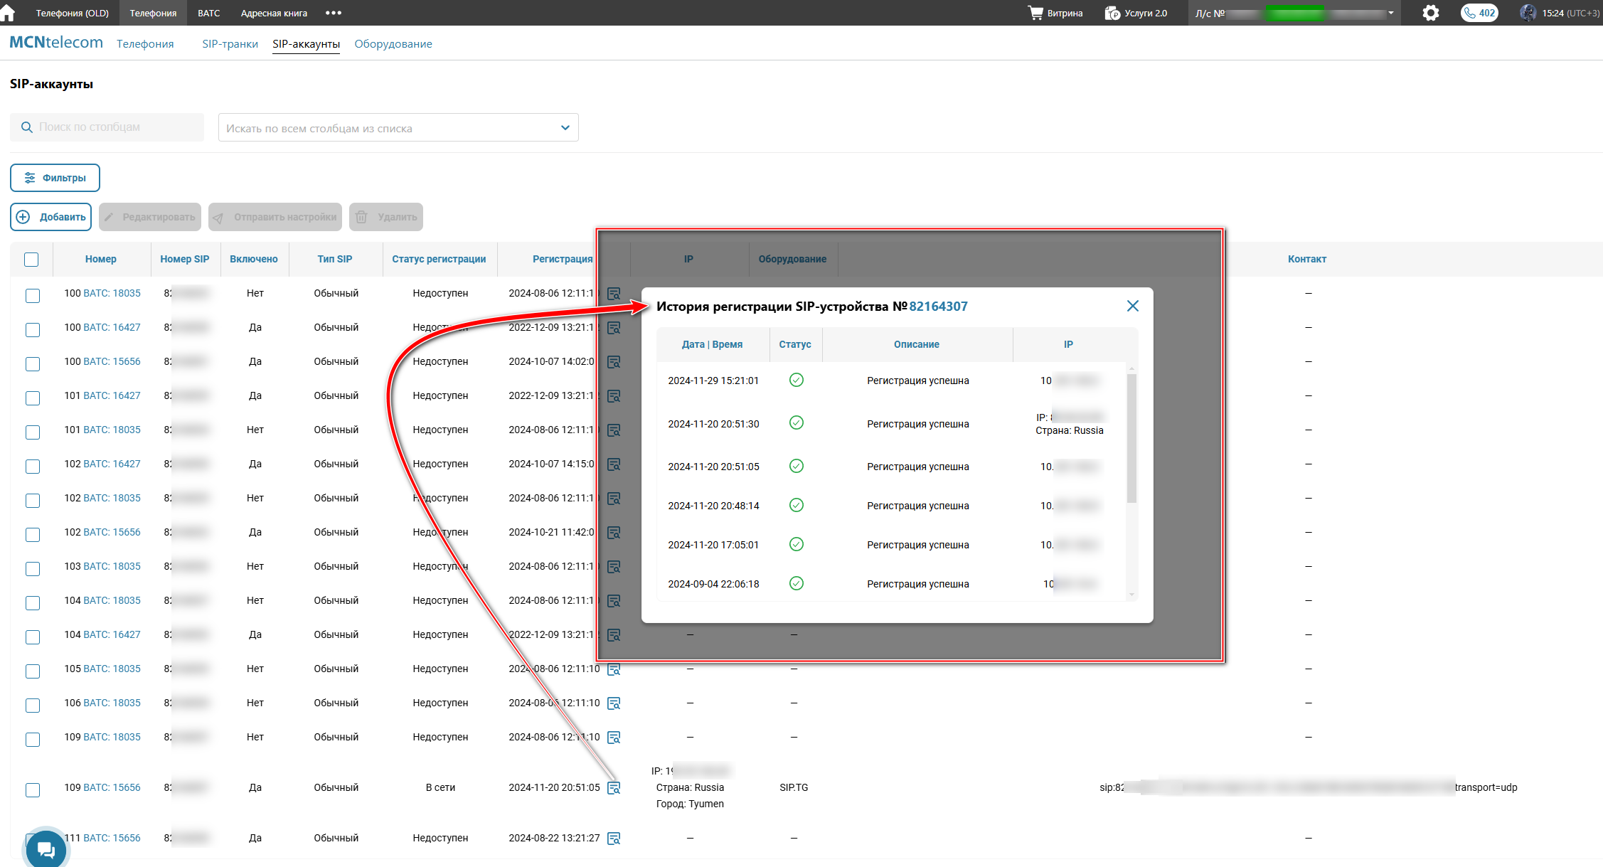1603x867 pixels.
Task: Open the chat support bubble
Action: click(x=46, y=849)
